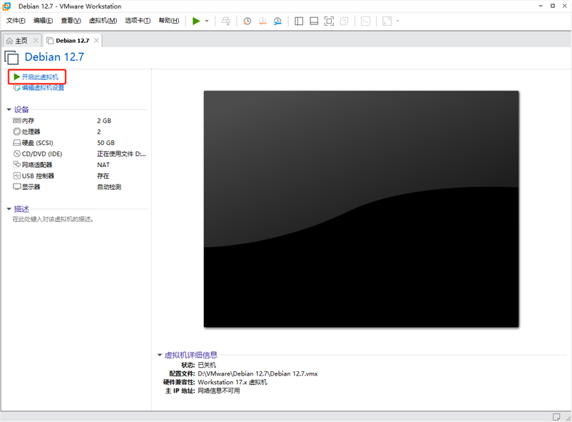Close the Debian 12.7 tab
The image size is (572, 422).
(96, 41)
